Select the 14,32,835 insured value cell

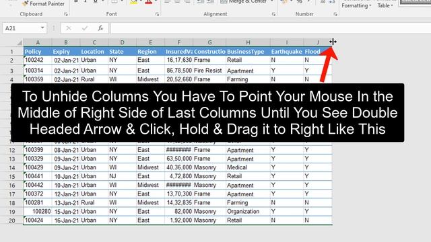[179, 203]
